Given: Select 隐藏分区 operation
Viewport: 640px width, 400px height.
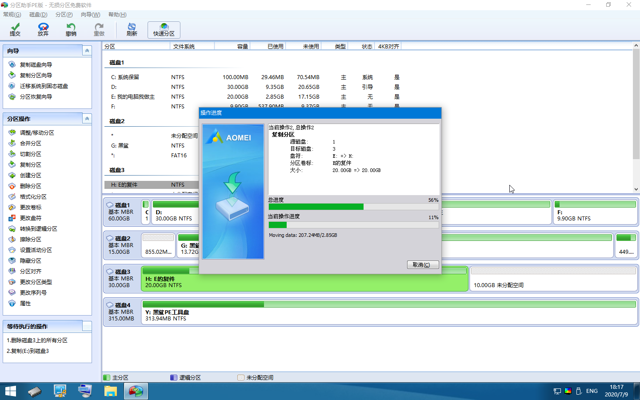Looking at the screenshot, I should (x=30, y=260).
